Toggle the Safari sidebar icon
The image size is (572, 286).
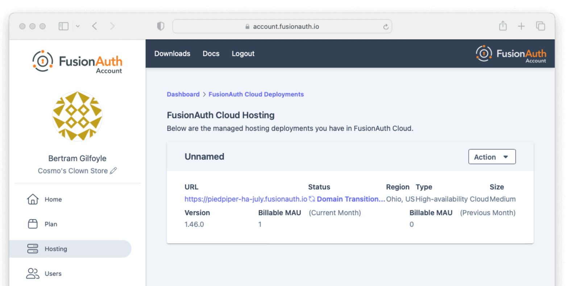[63, 26]
